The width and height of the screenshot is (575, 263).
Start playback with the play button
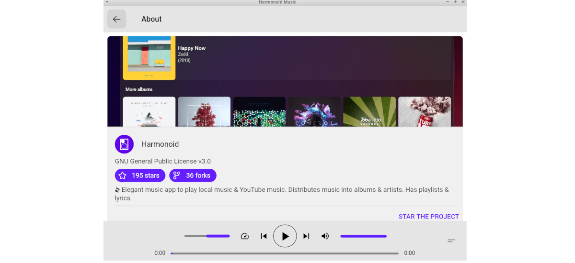(x=285, y=236)
